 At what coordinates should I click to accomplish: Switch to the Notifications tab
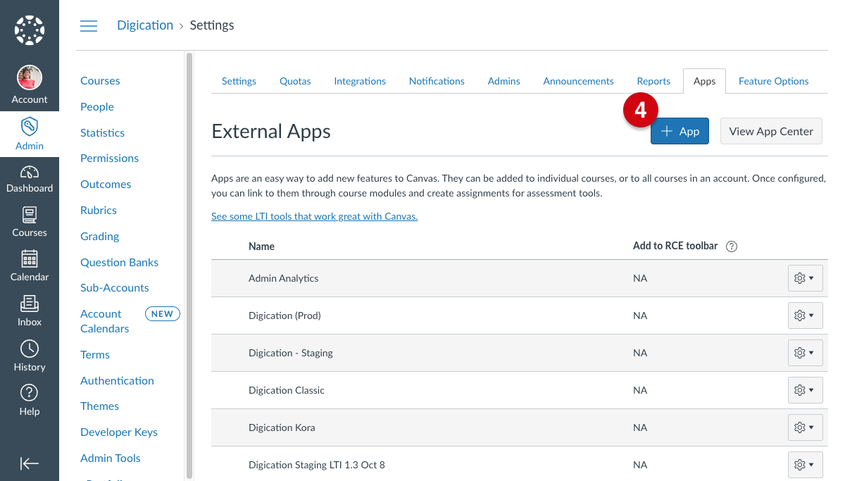(437, 81)
